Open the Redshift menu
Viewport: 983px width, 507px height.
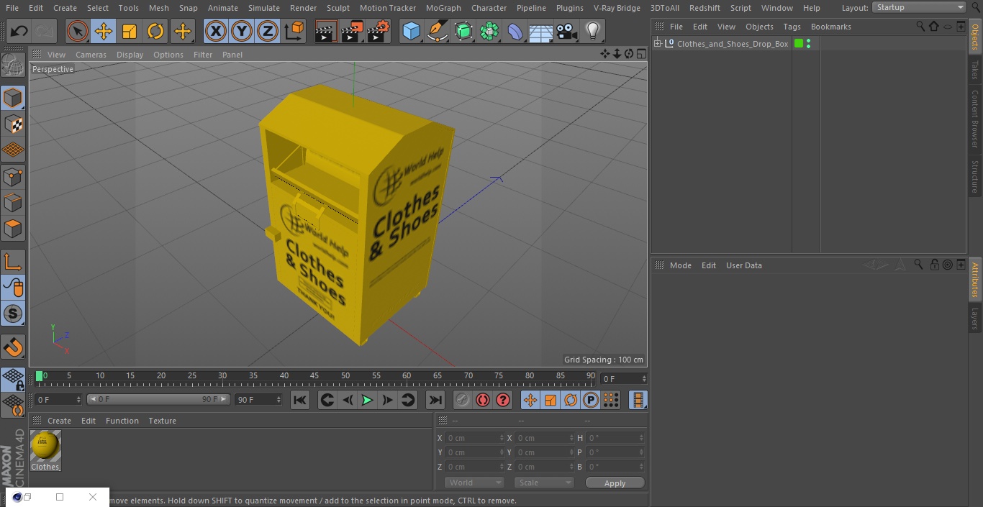(x=705, y=8)
